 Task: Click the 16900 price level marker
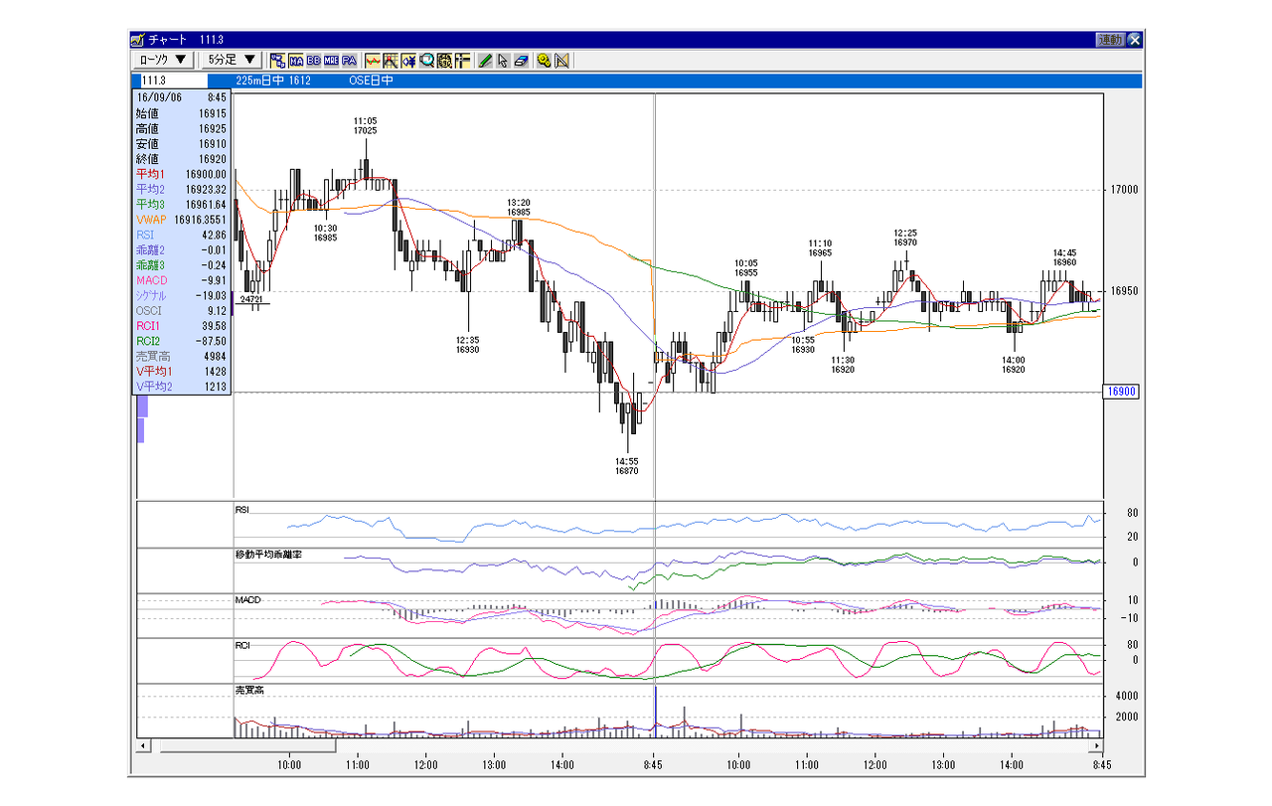pos(1122,392)
